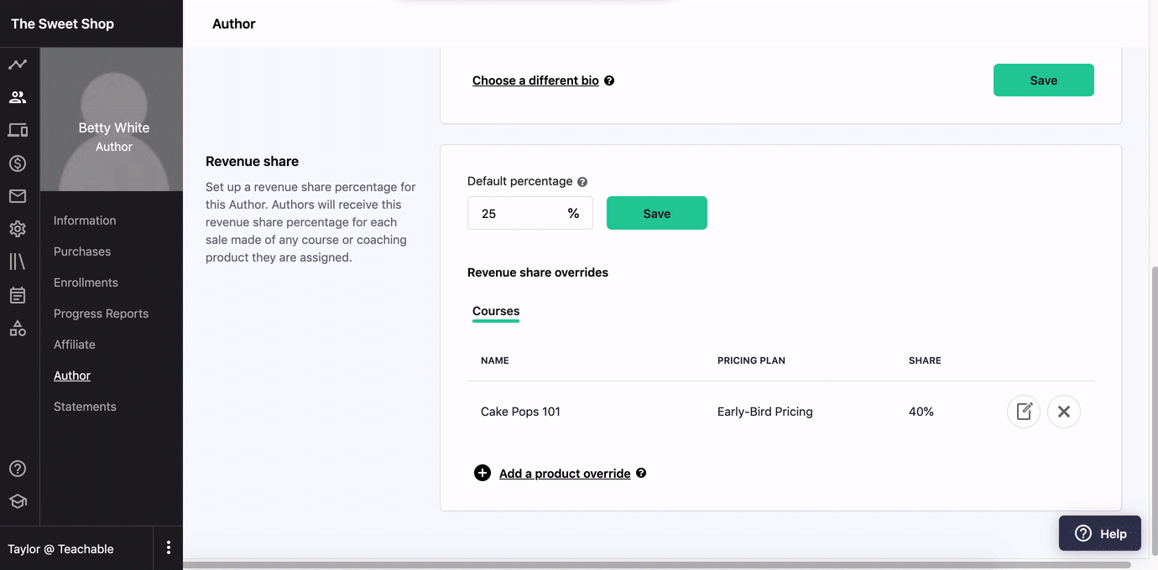Click the SHARE column header
1158x570 pixels.
click(x=925, y=360)
